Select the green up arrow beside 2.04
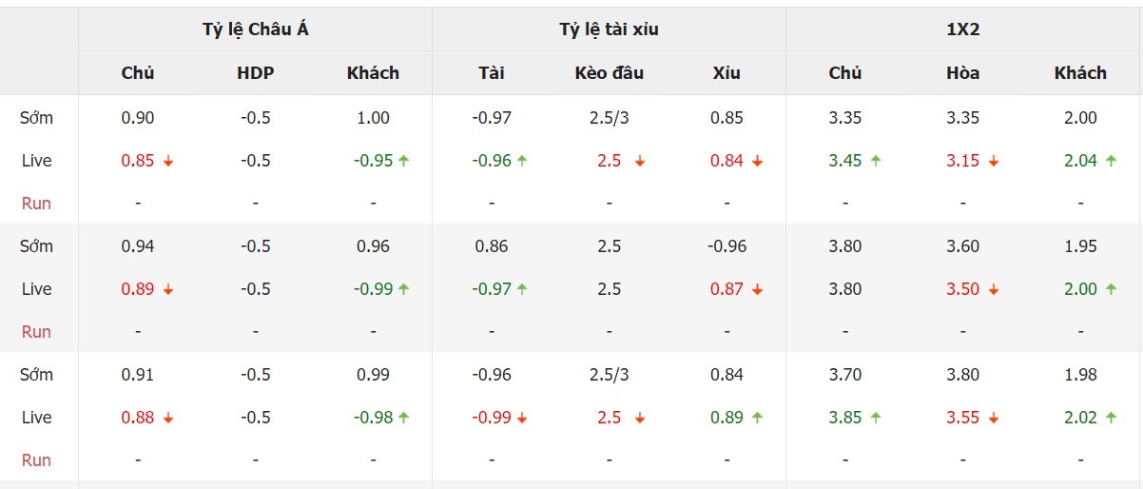 click(x=1112, y=162)
